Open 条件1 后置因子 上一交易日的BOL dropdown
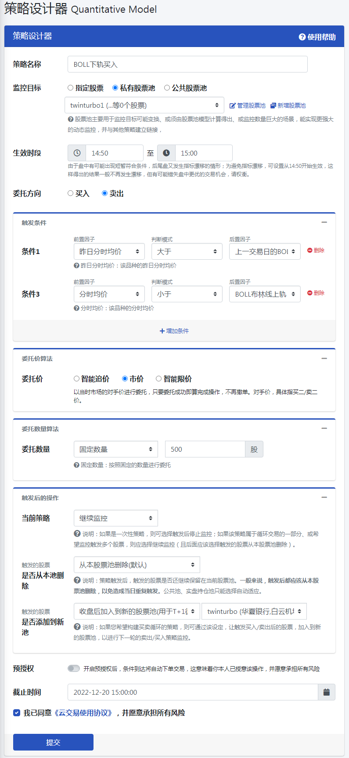 pyautogui.click(x=265, y=251)
